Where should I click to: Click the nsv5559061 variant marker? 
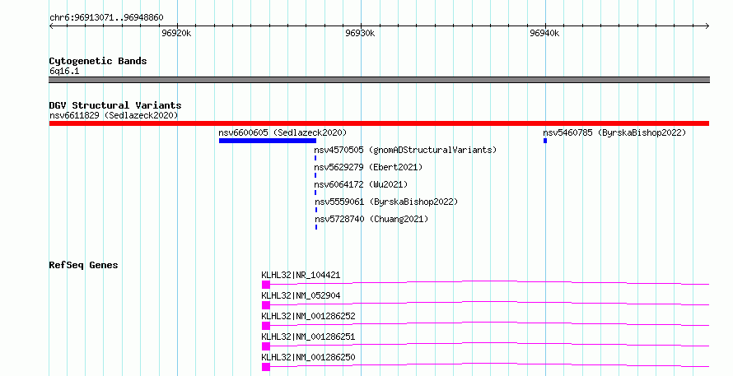pyautogui.click(x=316, y=210)
